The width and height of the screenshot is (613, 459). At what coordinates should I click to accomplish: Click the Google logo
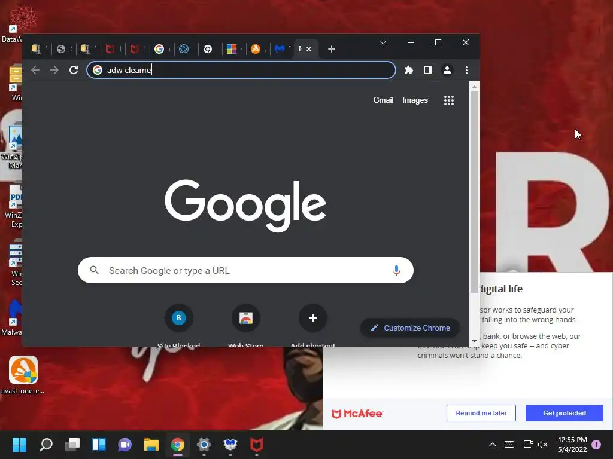(245, 206)
